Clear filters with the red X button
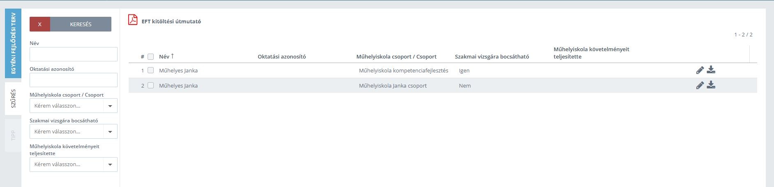Screen dimensions: 774x187 click(x=40, y=24)
